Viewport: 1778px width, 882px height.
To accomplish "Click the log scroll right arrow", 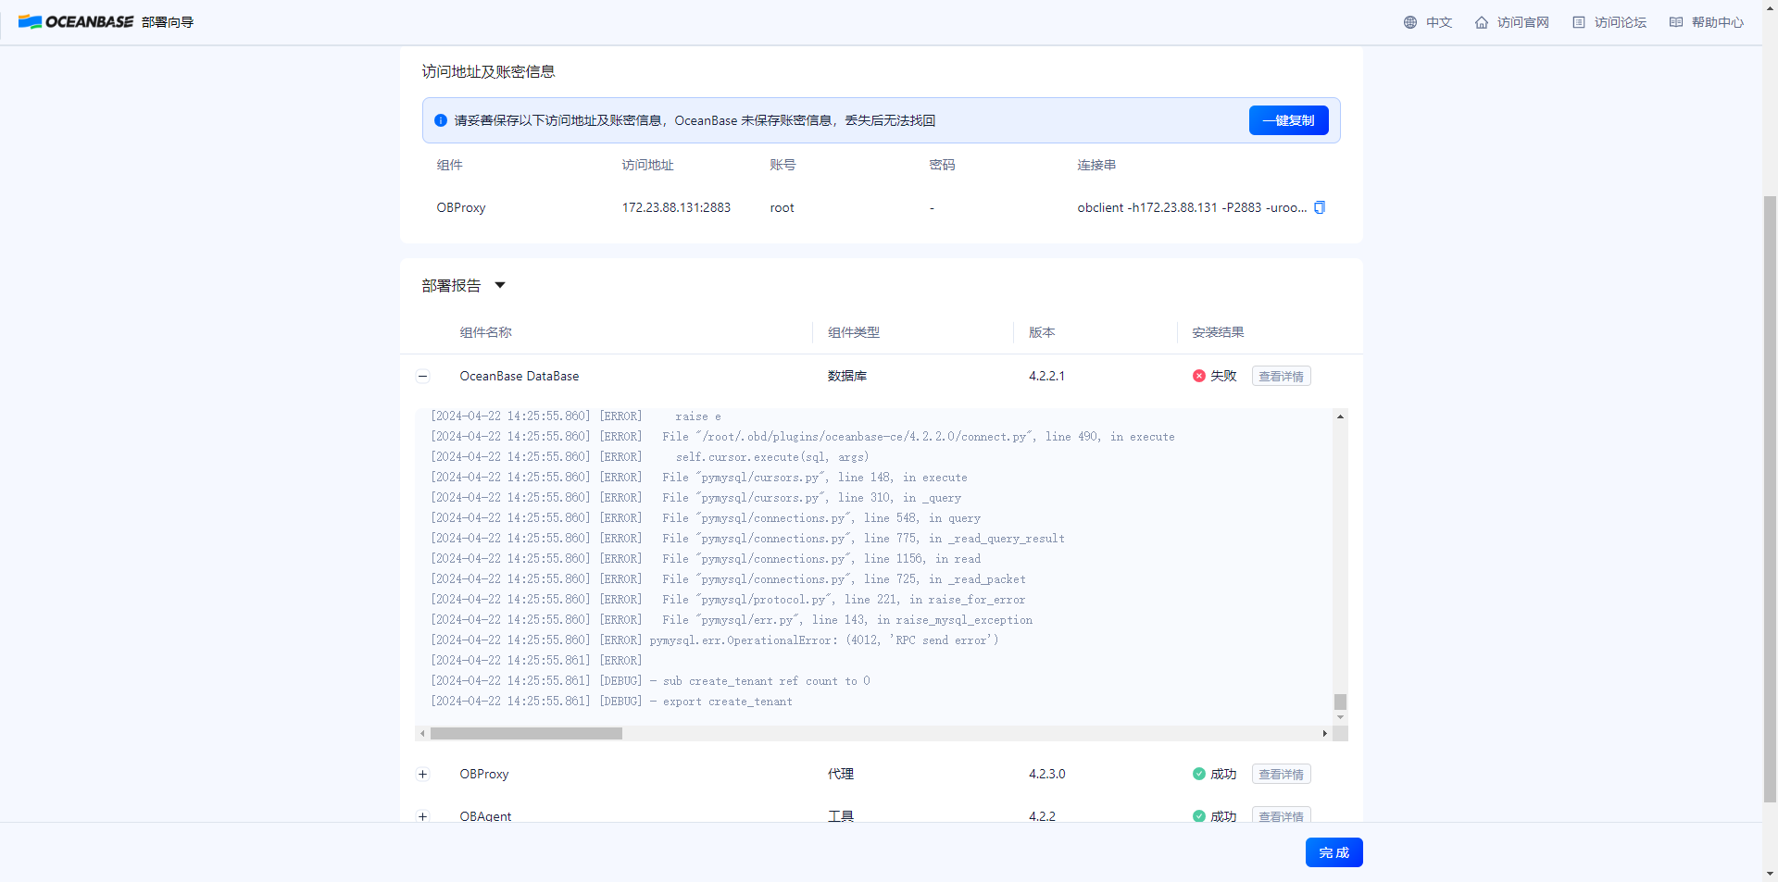I will pyautogui.click(x=1324, y=733).
